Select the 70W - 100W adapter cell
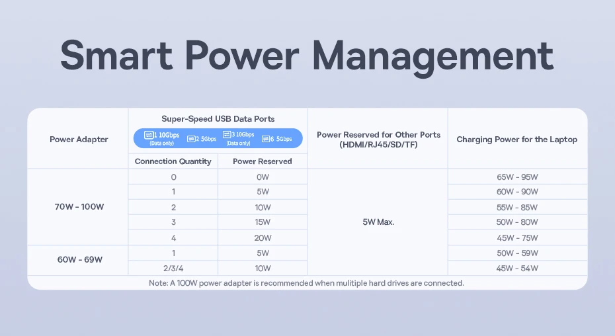The width and height of the screenshot is (615, 336). (x=79, y=207)
